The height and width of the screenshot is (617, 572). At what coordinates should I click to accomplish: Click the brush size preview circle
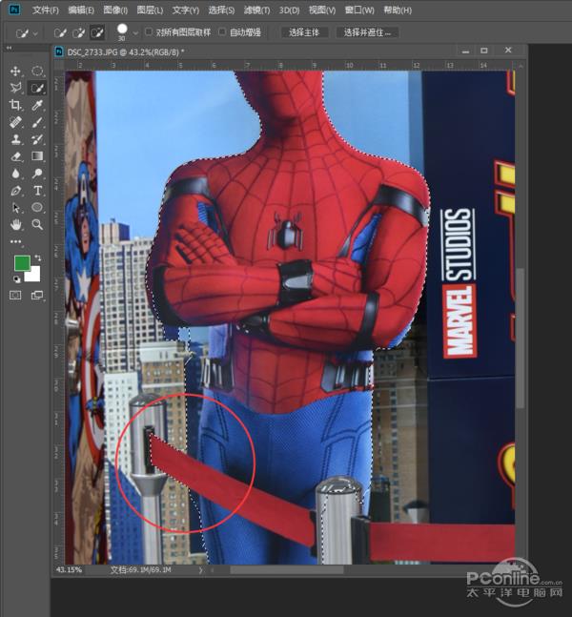pos(122,29)
